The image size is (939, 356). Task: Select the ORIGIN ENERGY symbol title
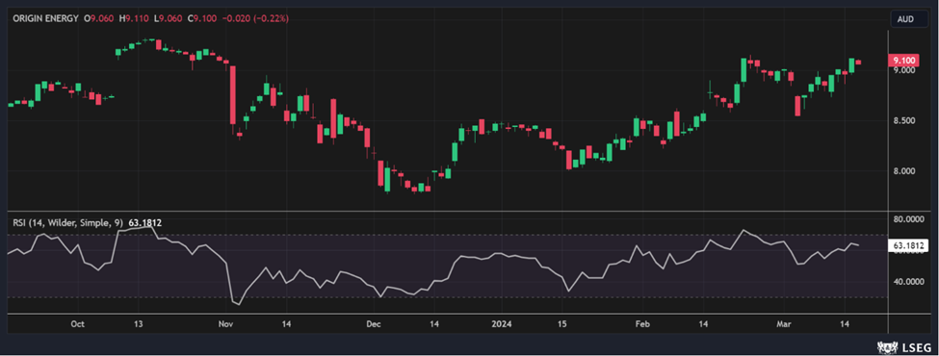coord(44,18)
